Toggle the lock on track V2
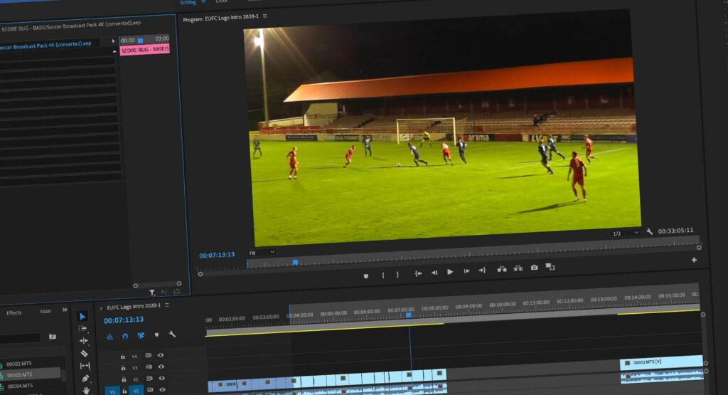Viewport: 728px width, 395px height. pos(124,379)
